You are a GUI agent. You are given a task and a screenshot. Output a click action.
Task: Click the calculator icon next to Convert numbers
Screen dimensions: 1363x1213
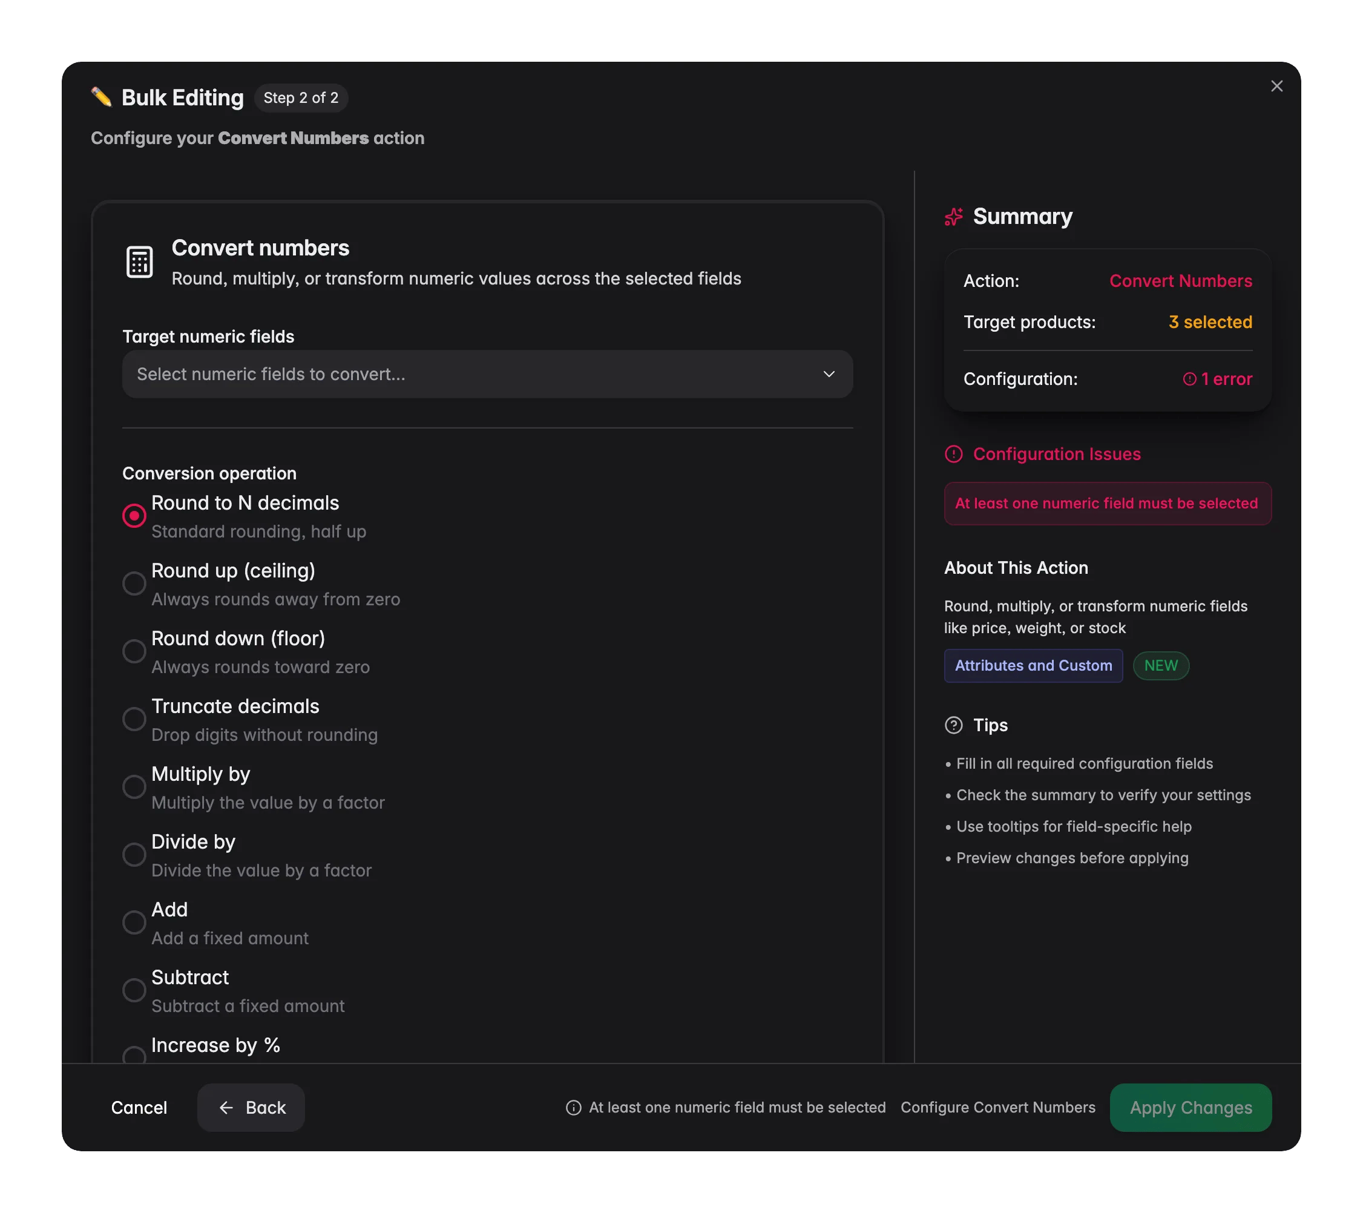[x=139, y=262]
